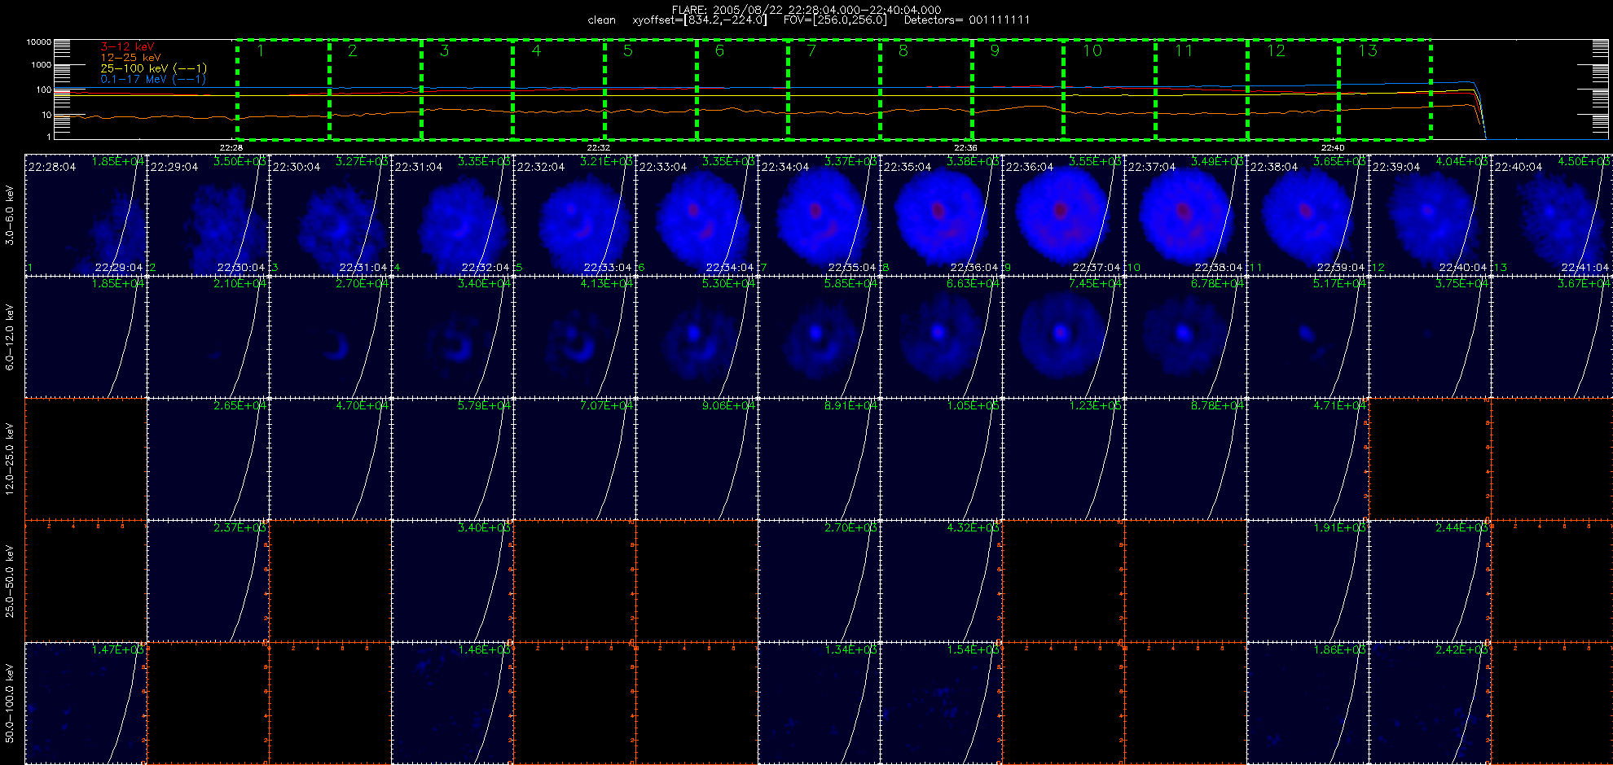
Task: Click the '22:41:04' end-time label in the last image
Action: (x=1585, y=268)
